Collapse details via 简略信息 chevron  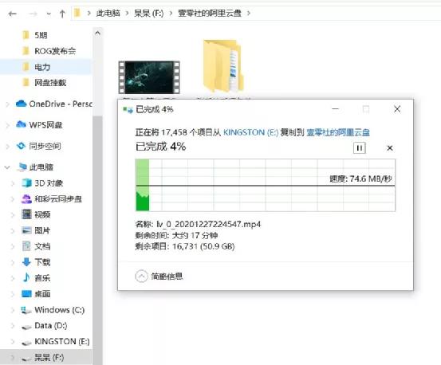pyautogui.click(x=141, y=277)
